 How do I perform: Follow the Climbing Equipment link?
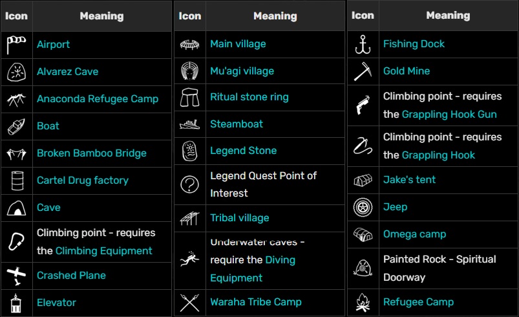tap(103, 250)
